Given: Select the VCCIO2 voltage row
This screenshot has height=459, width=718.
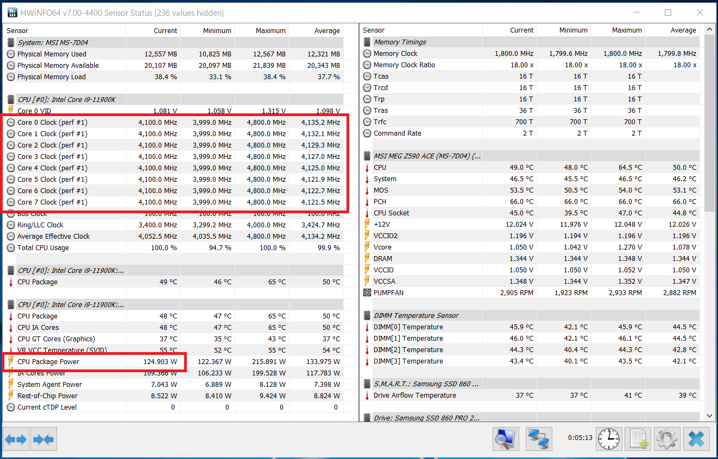Looking at the screenshot, I should (x=530, y=235).
